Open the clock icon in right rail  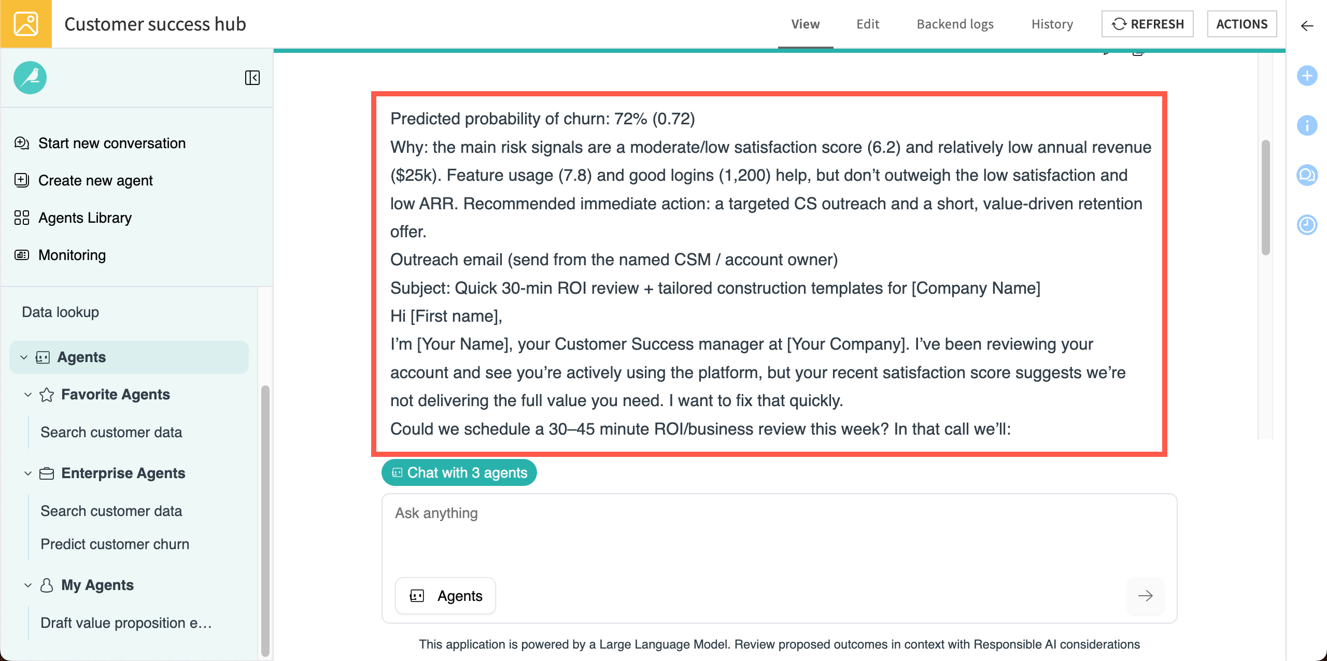click(1307, 225)
